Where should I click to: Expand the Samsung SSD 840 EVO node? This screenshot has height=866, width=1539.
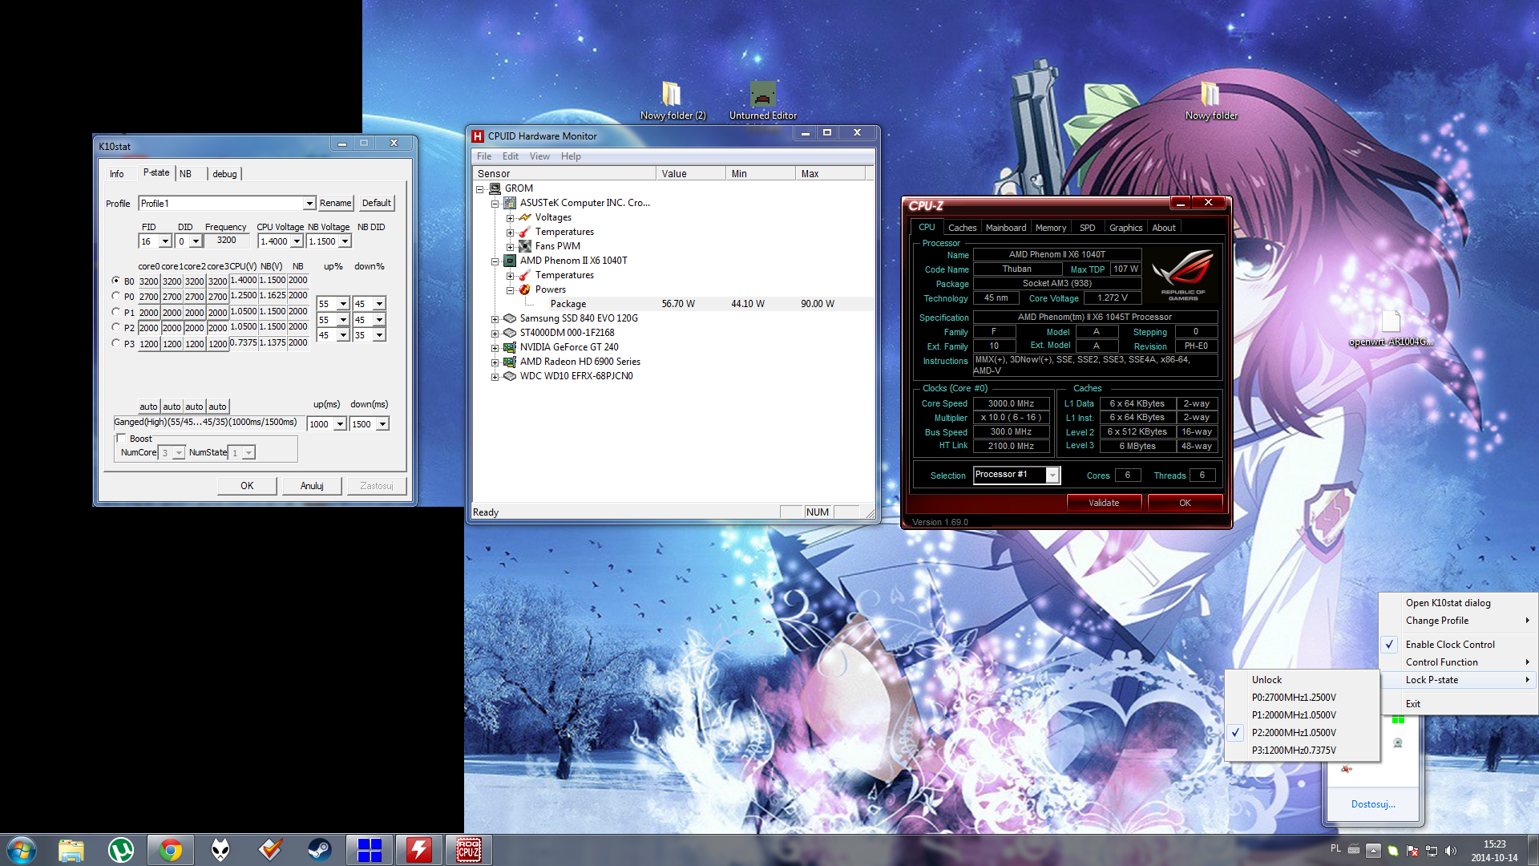coord(495,319)
